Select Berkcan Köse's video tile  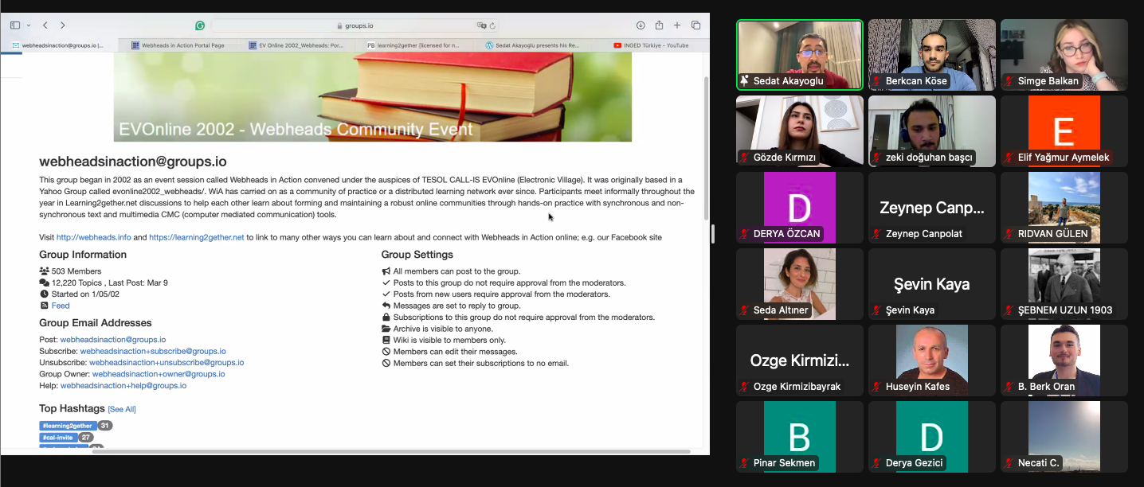[x=932, y=55]
